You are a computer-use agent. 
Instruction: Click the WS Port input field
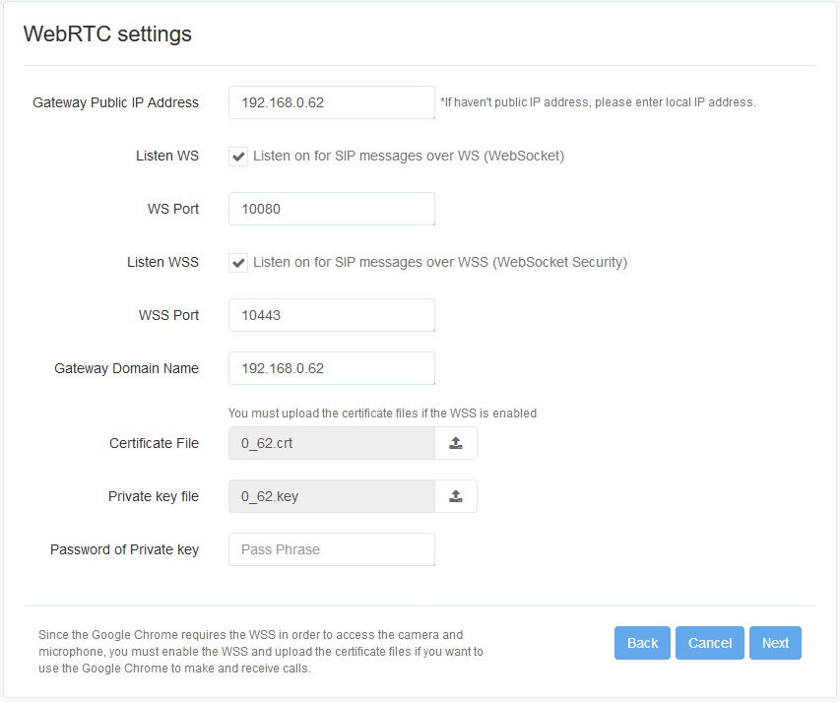pos(332,209)
